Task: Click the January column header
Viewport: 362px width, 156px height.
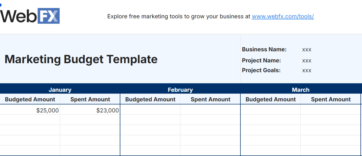Action: click(x=60, y=89)
